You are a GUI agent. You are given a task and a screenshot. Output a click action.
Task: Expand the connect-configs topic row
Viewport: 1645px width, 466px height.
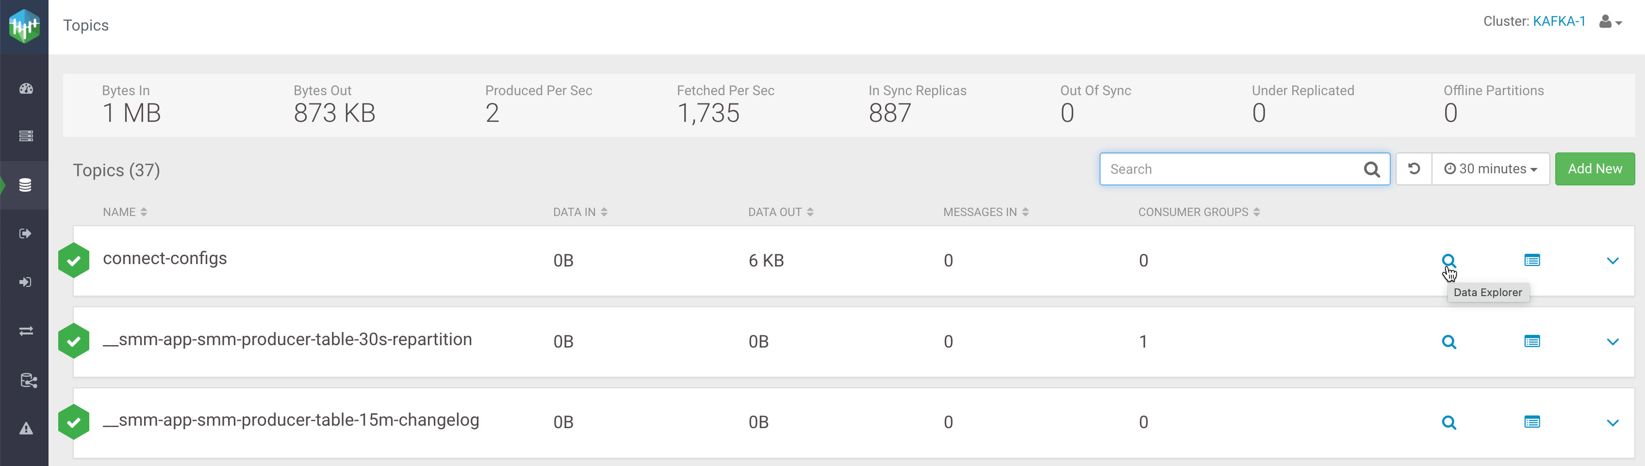click(1612, 261)
